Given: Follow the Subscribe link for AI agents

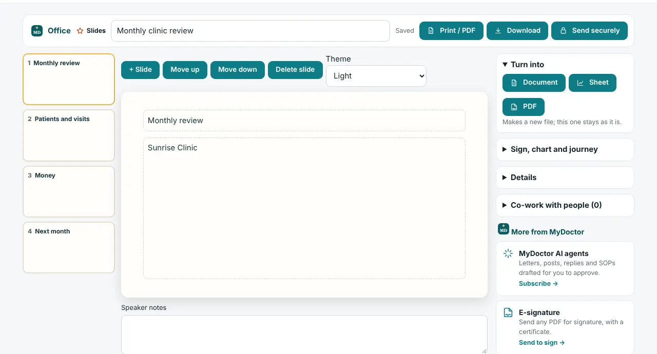Looking at the screenshot, I should click(538, 284).
